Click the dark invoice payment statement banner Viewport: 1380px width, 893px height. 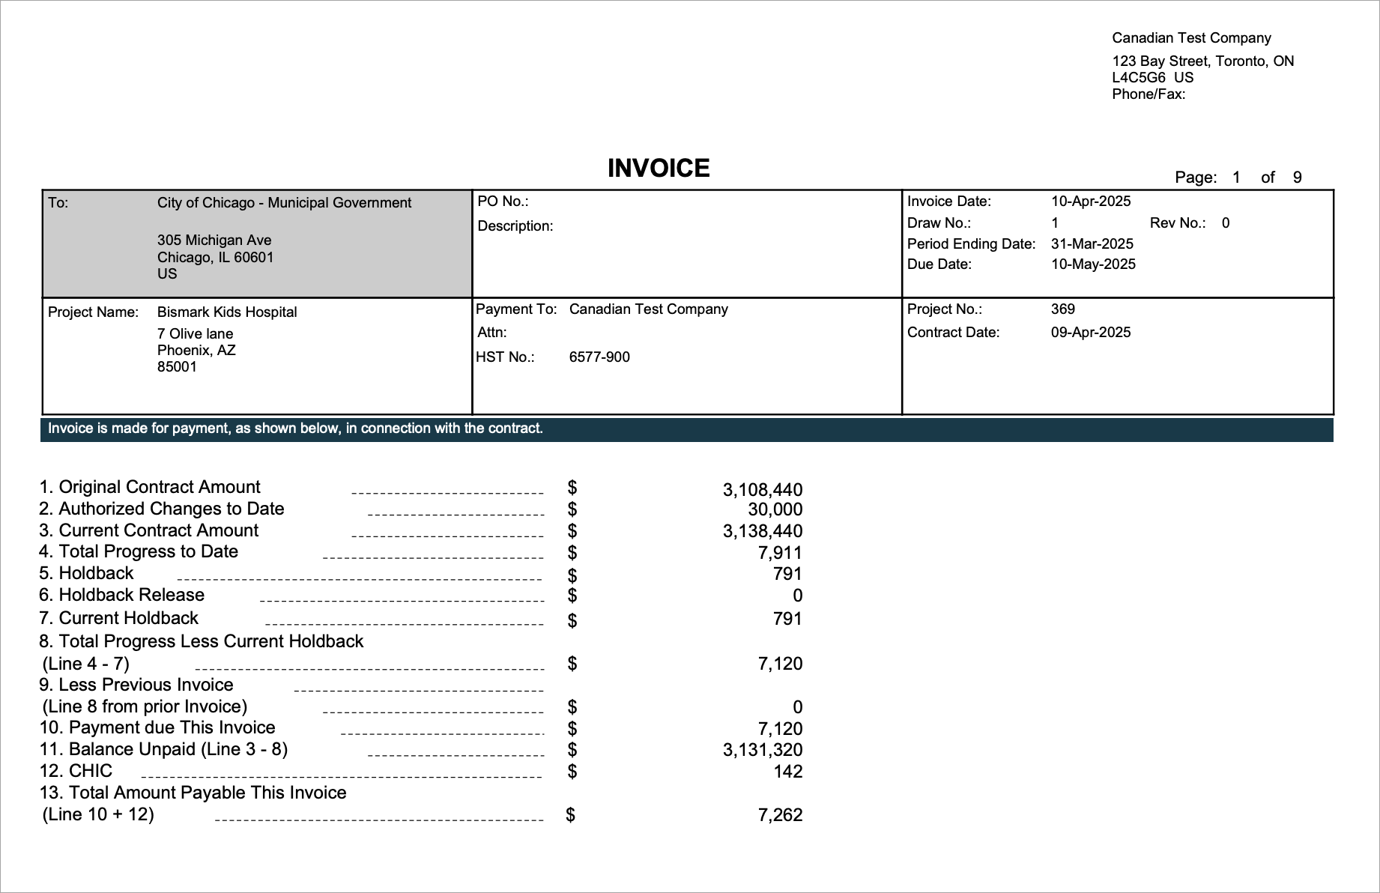[687, 429]
